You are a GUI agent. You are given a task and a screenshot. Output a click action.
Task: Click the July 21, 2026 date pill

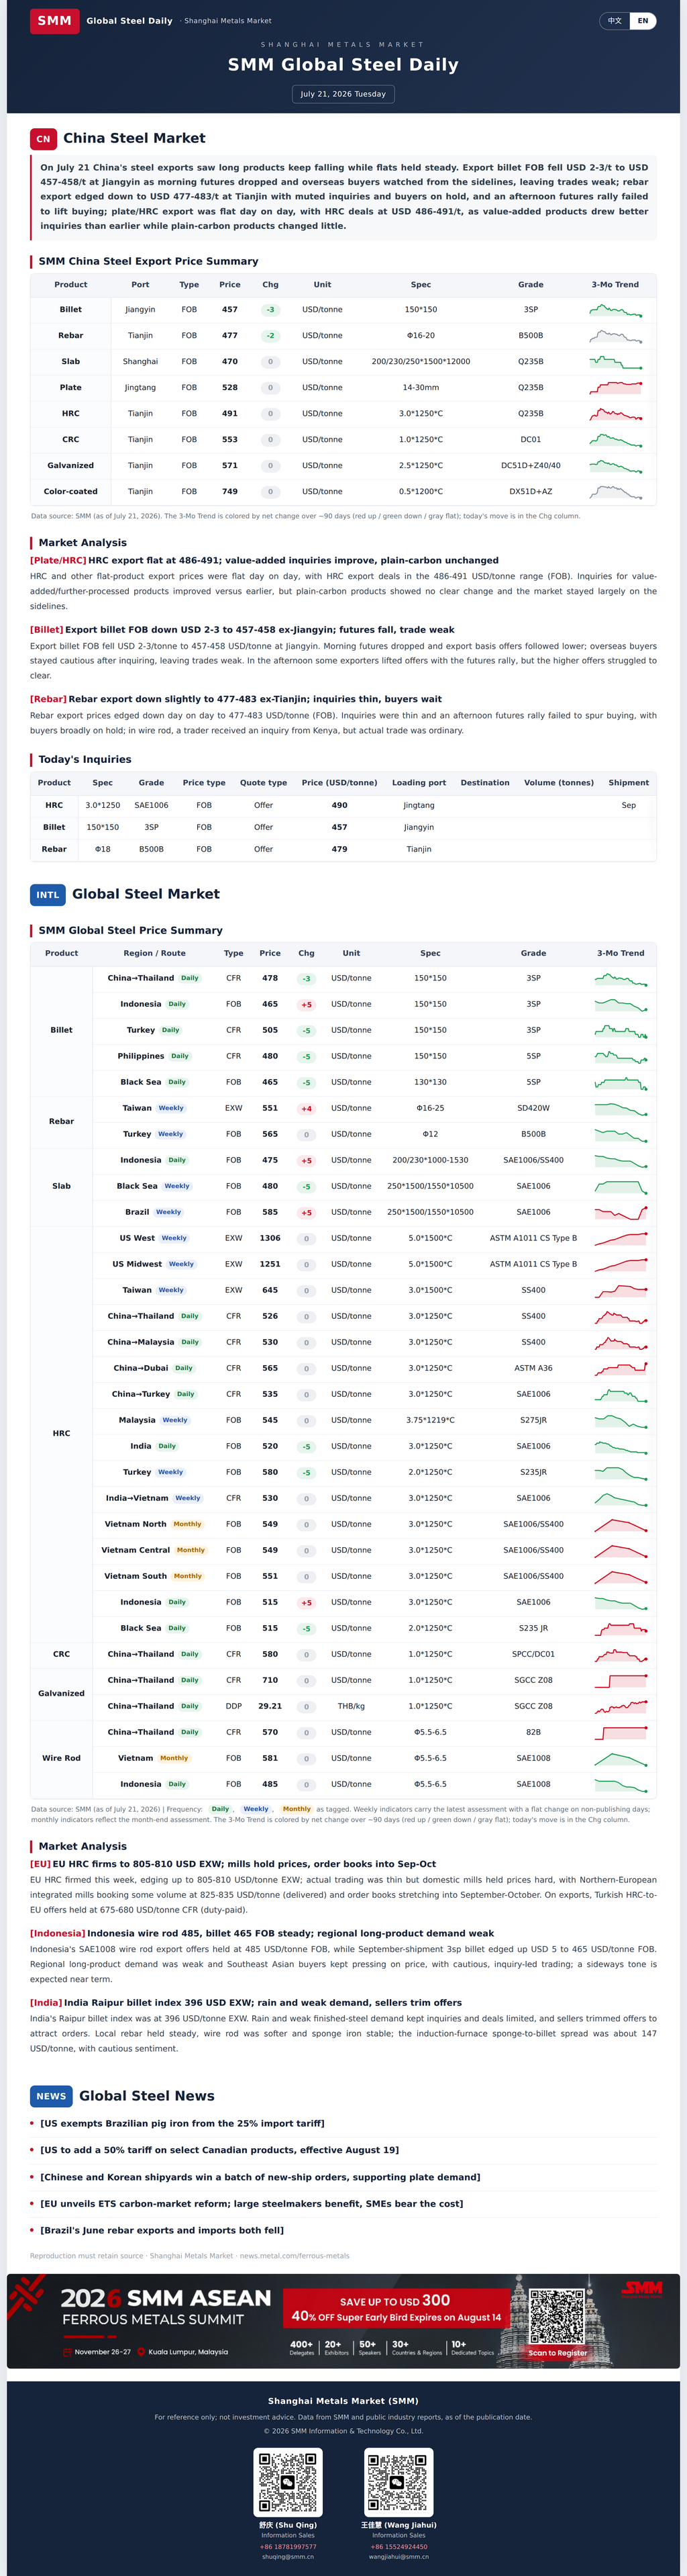pos(343,94)
